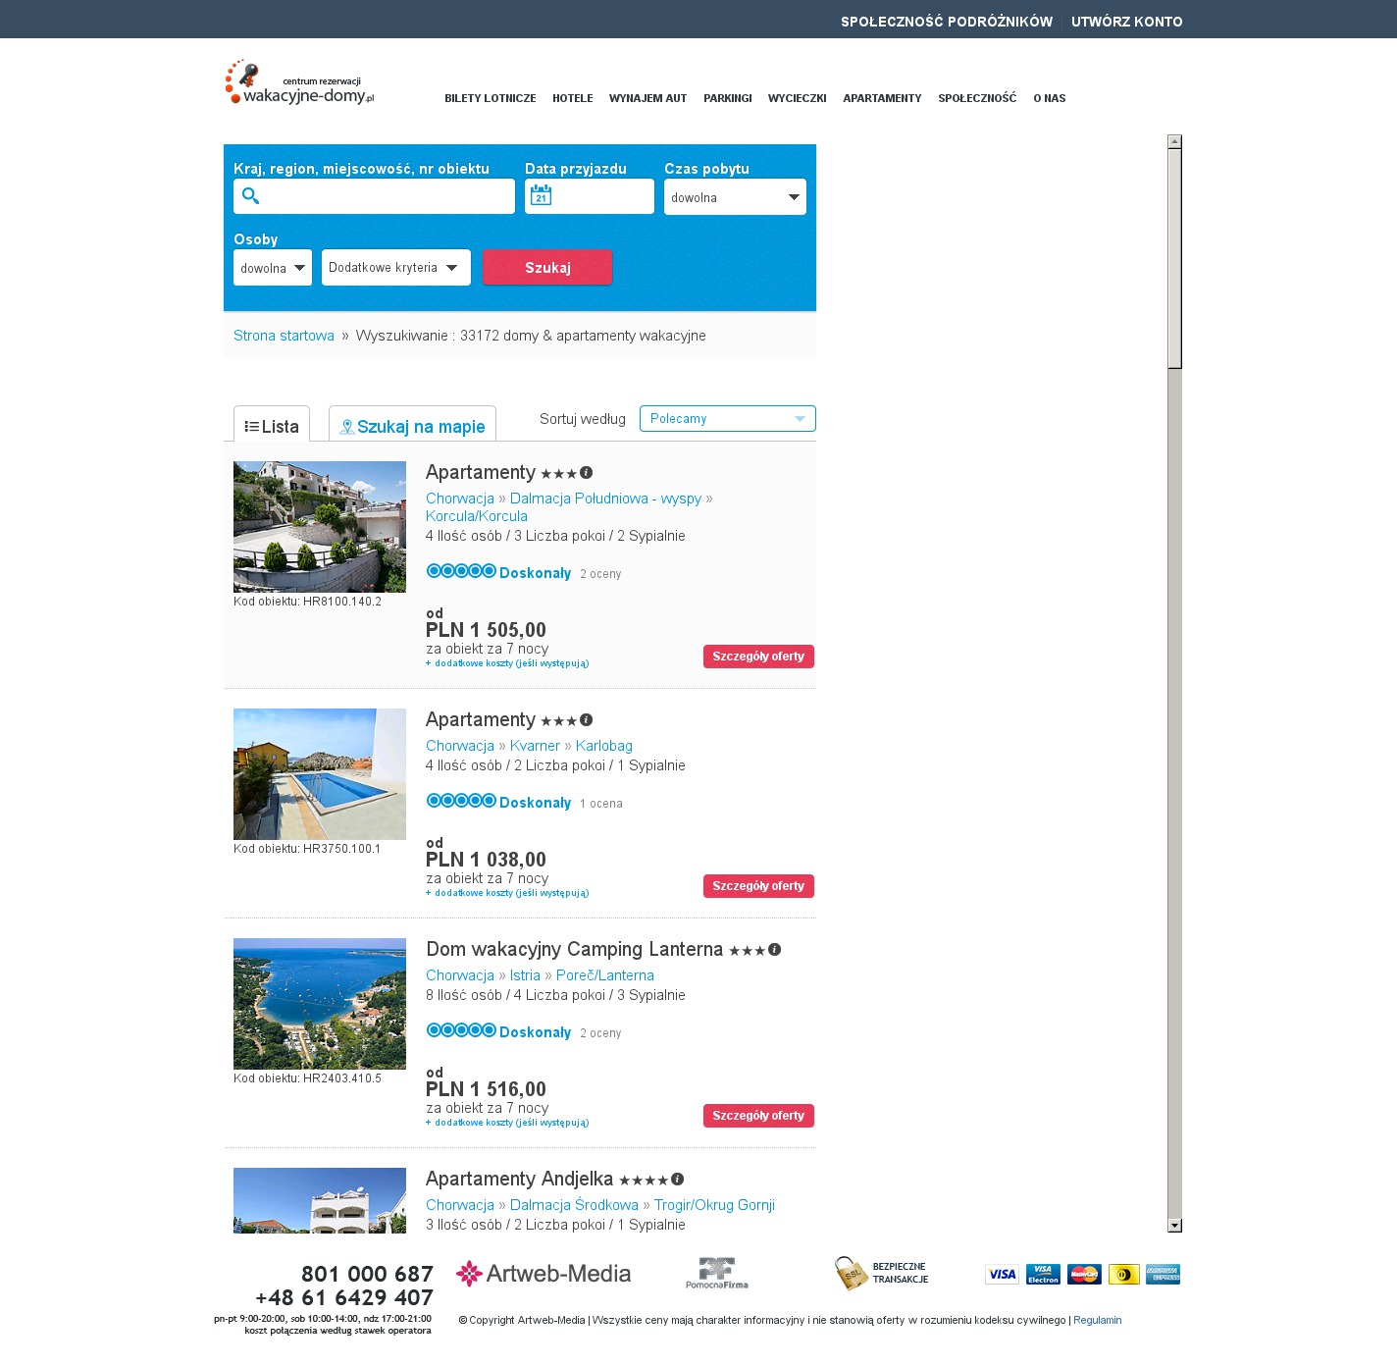Open the Parkingi menu item
This screenshot has height=1366, width=1397.
pos(728,98)
